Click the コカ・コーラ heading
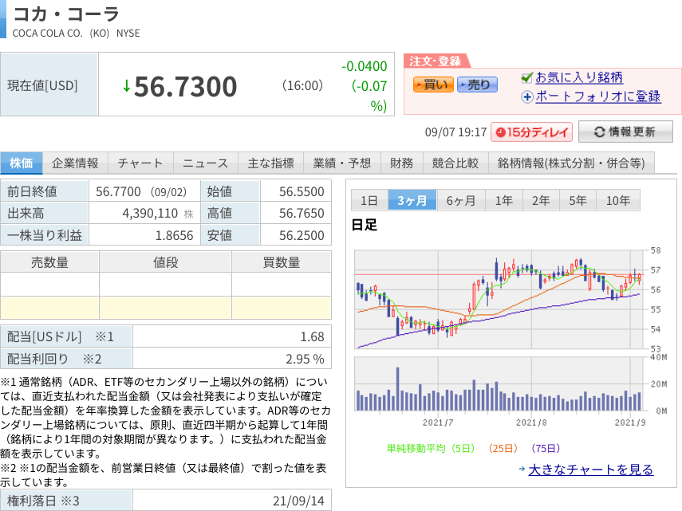682x511 pixels. tap(66, 14)
